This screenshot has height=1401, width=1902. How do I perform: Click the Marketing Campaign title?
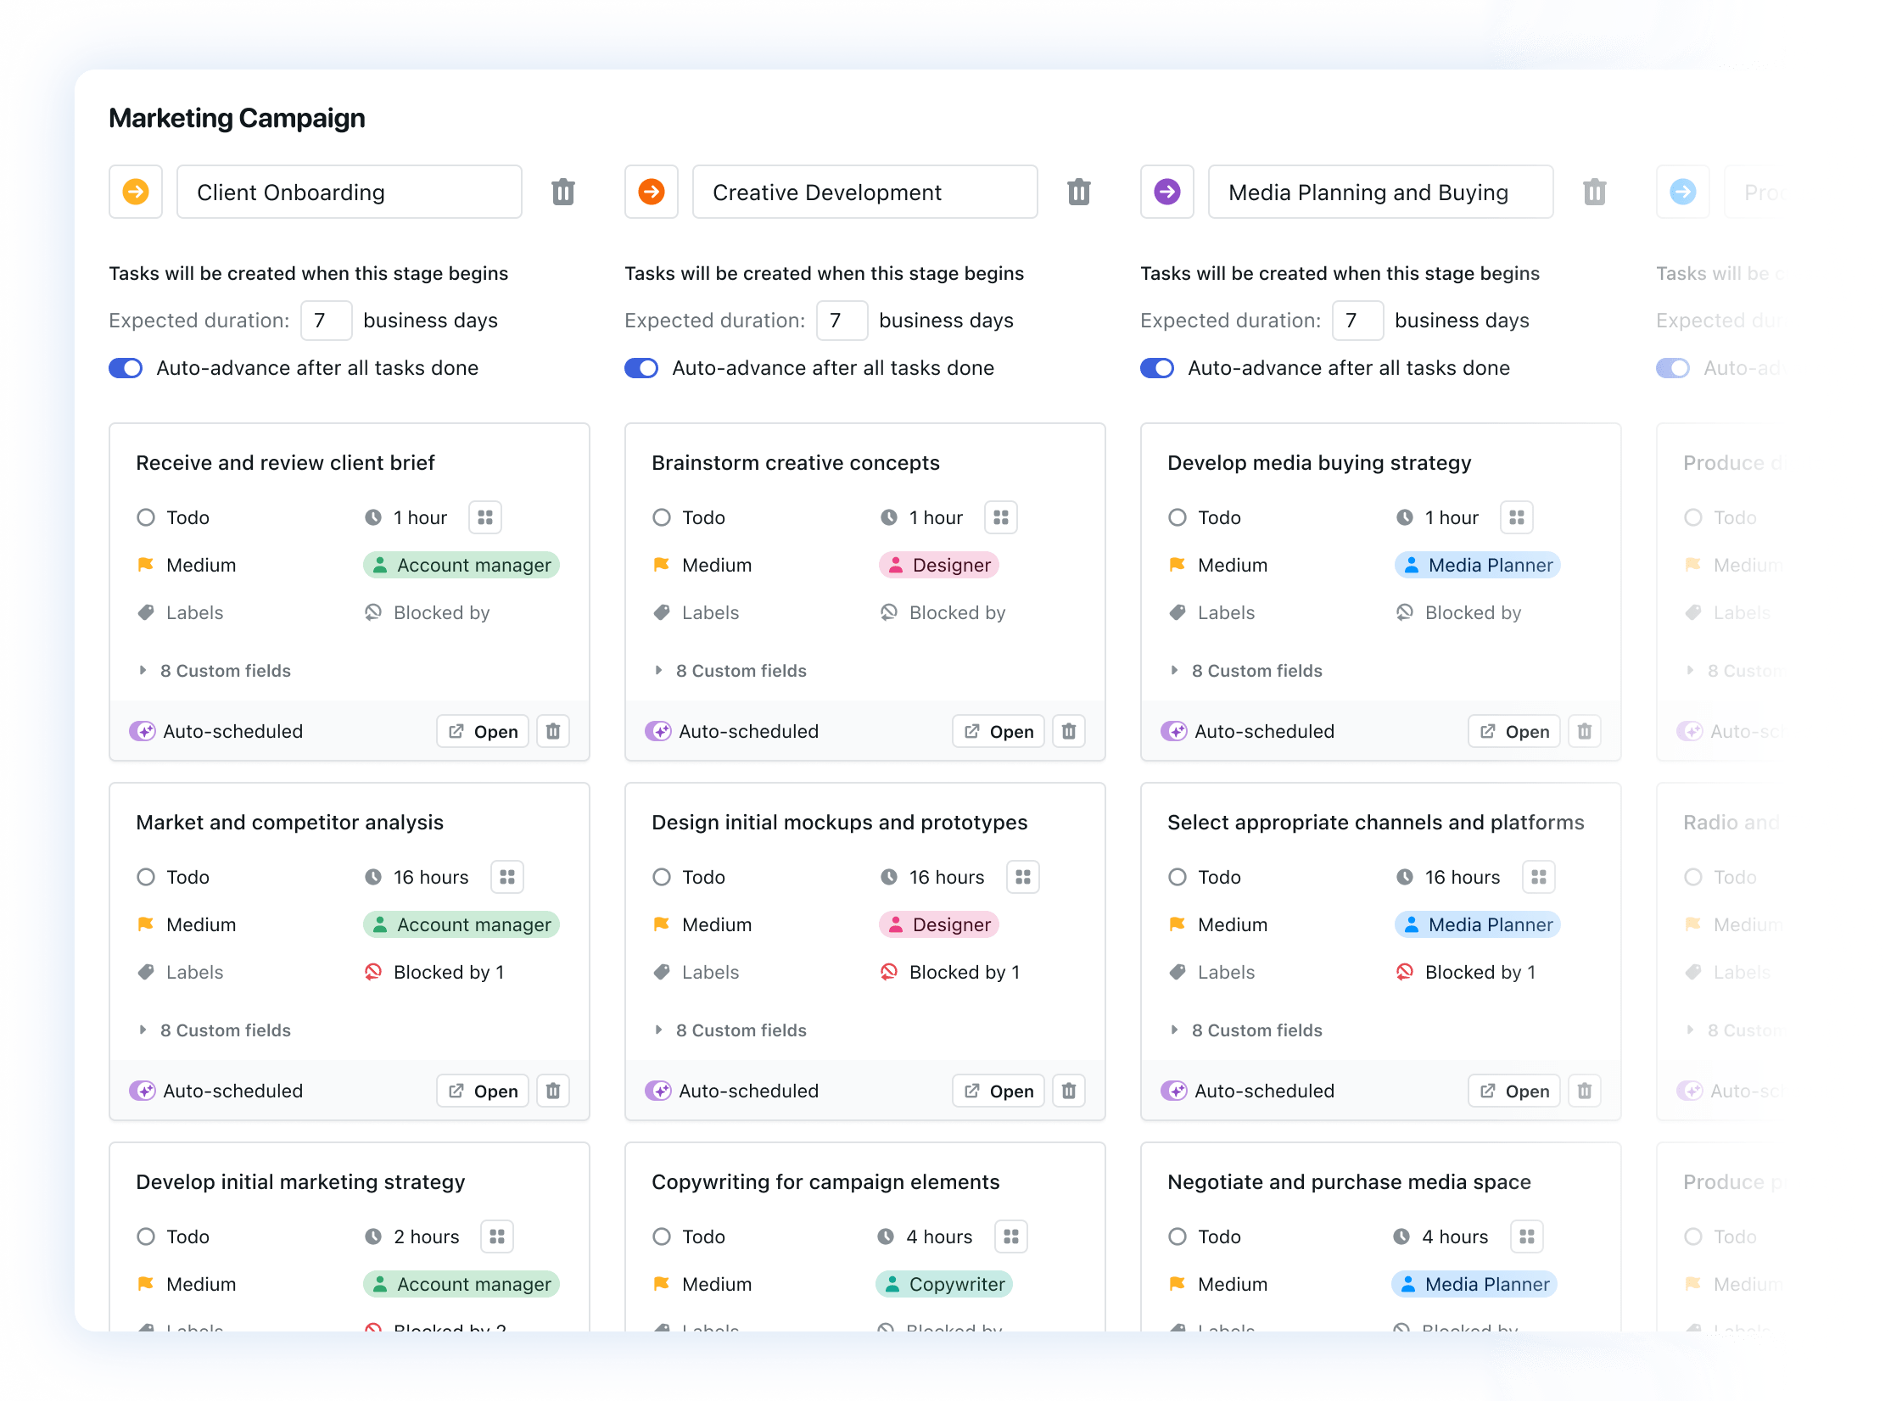[x=238, y=118]
